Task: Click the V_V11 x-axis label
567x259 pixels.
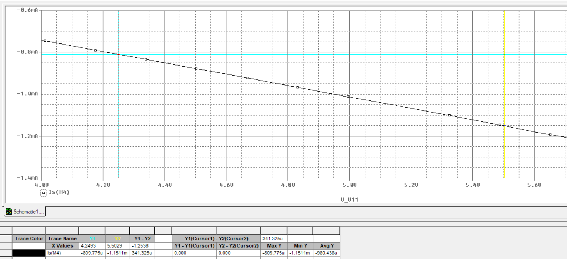Action: click(349, 200)
